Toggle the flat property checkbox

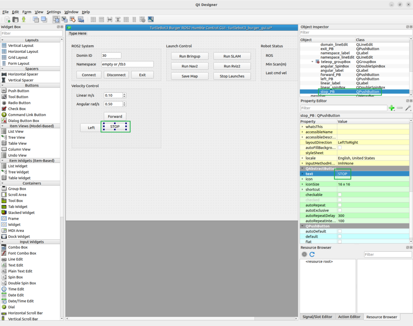point(340,242)
